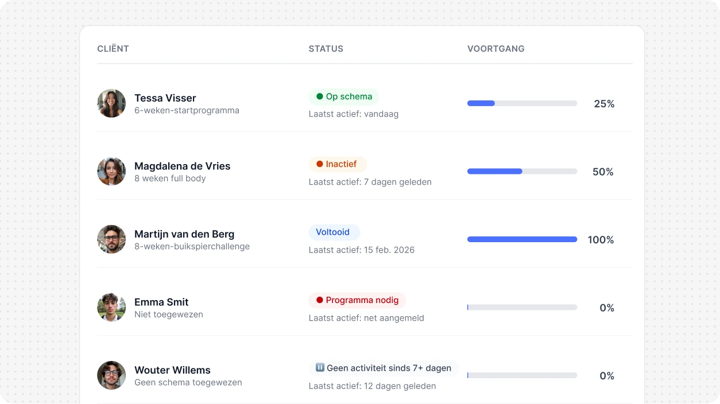Click 'Laatst actief: 7 dagen geleden' text
720x404 pixels.
click(370, 182)
